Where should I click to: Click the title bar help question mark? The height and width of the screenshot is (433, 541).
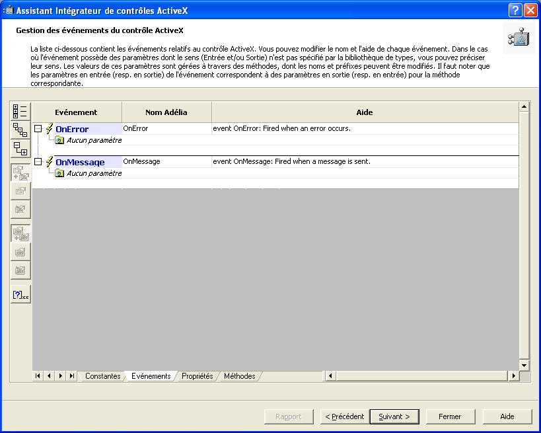[515, 11]
